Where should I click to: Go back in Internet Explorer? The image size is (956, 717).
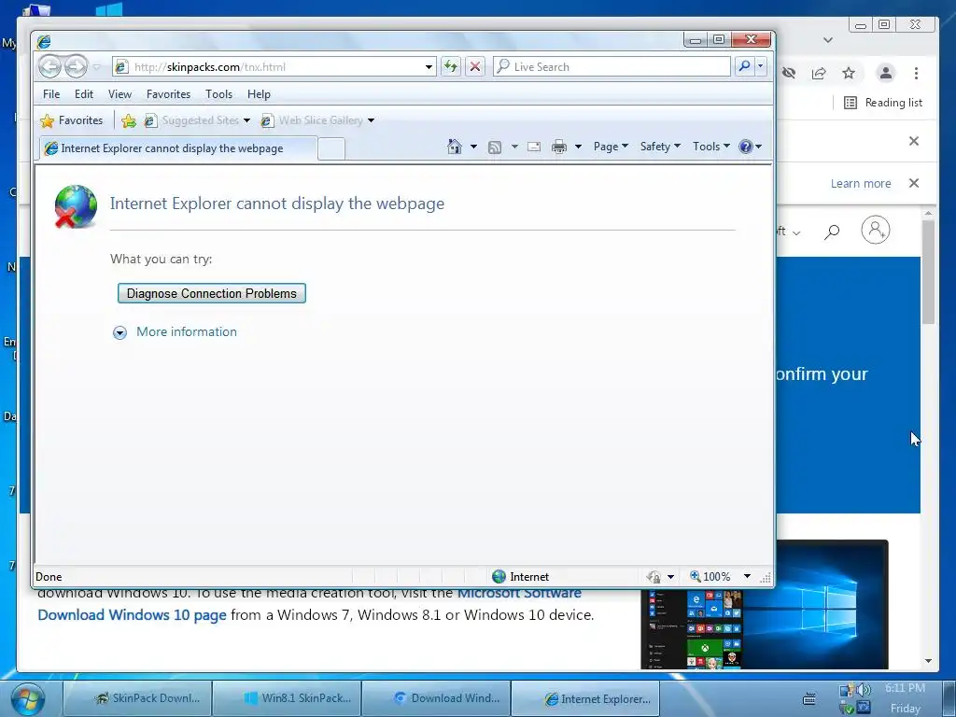tap(50, 66)
